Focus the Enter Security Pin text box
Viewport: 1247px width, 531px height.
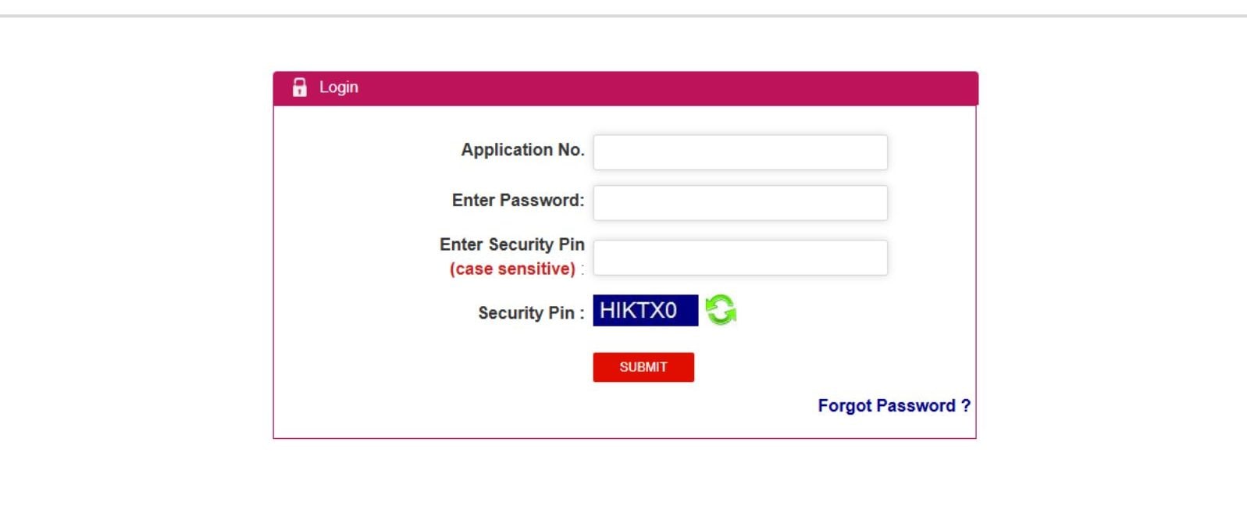coord(739,257)
